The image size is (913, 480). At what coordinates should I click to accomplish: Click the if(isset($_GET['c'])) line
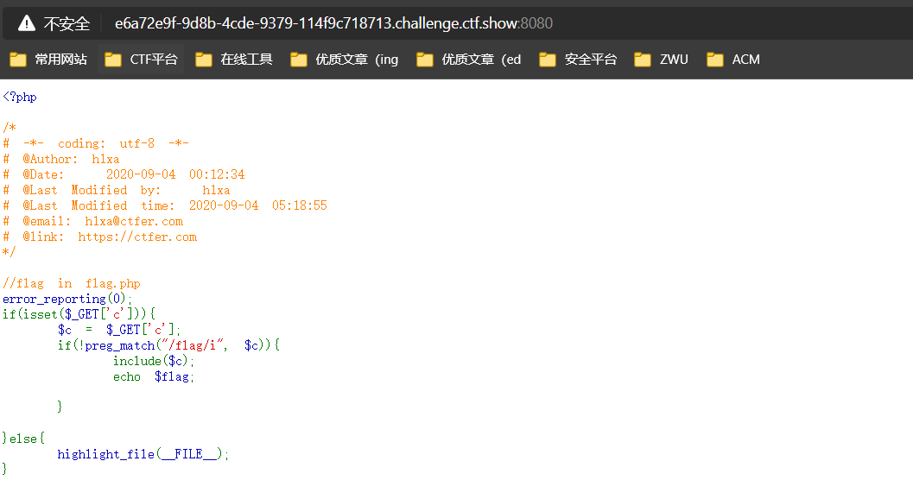[79, 314]
